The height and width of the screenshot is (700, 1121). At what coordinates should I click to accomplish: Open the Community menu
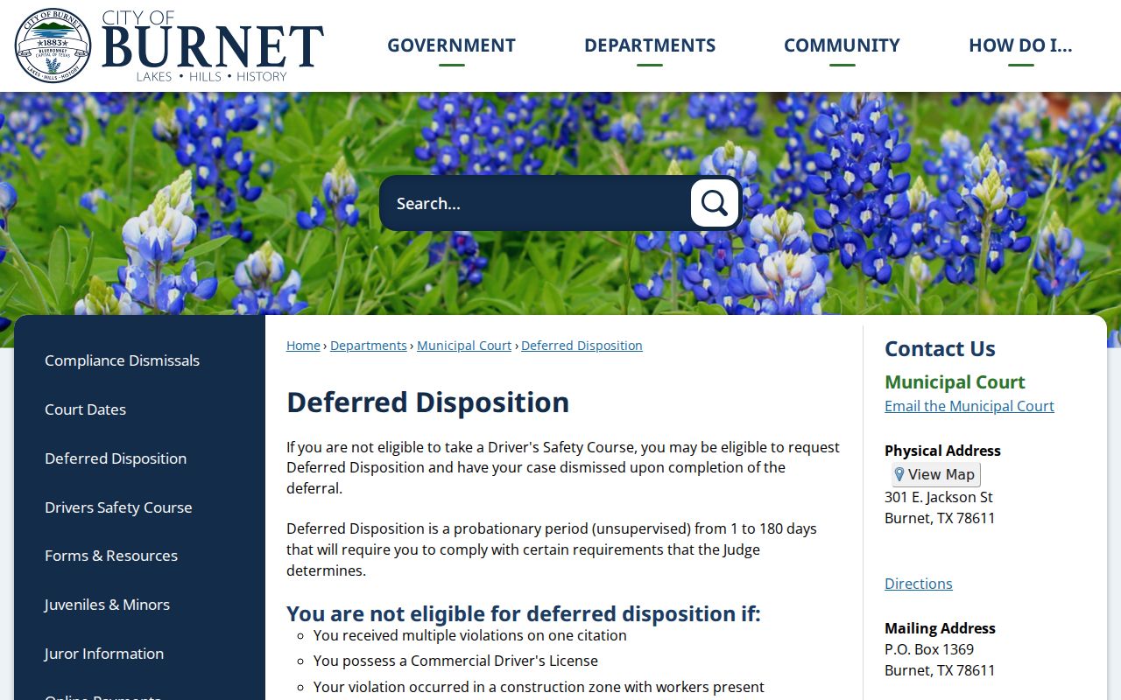(842, 45)
